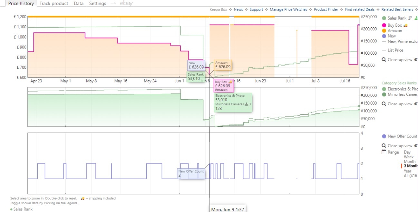Screen dimensions: 418x212
Task: Click the Sales Rank sort order icon
Action: [x=410, y=18]
